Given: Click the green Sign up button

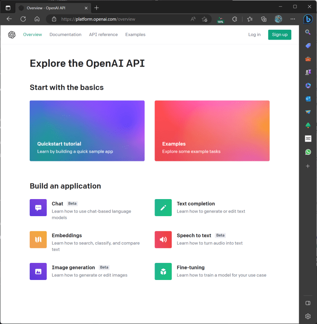Looking at the screenshot, I should click(x=280, y=35).
